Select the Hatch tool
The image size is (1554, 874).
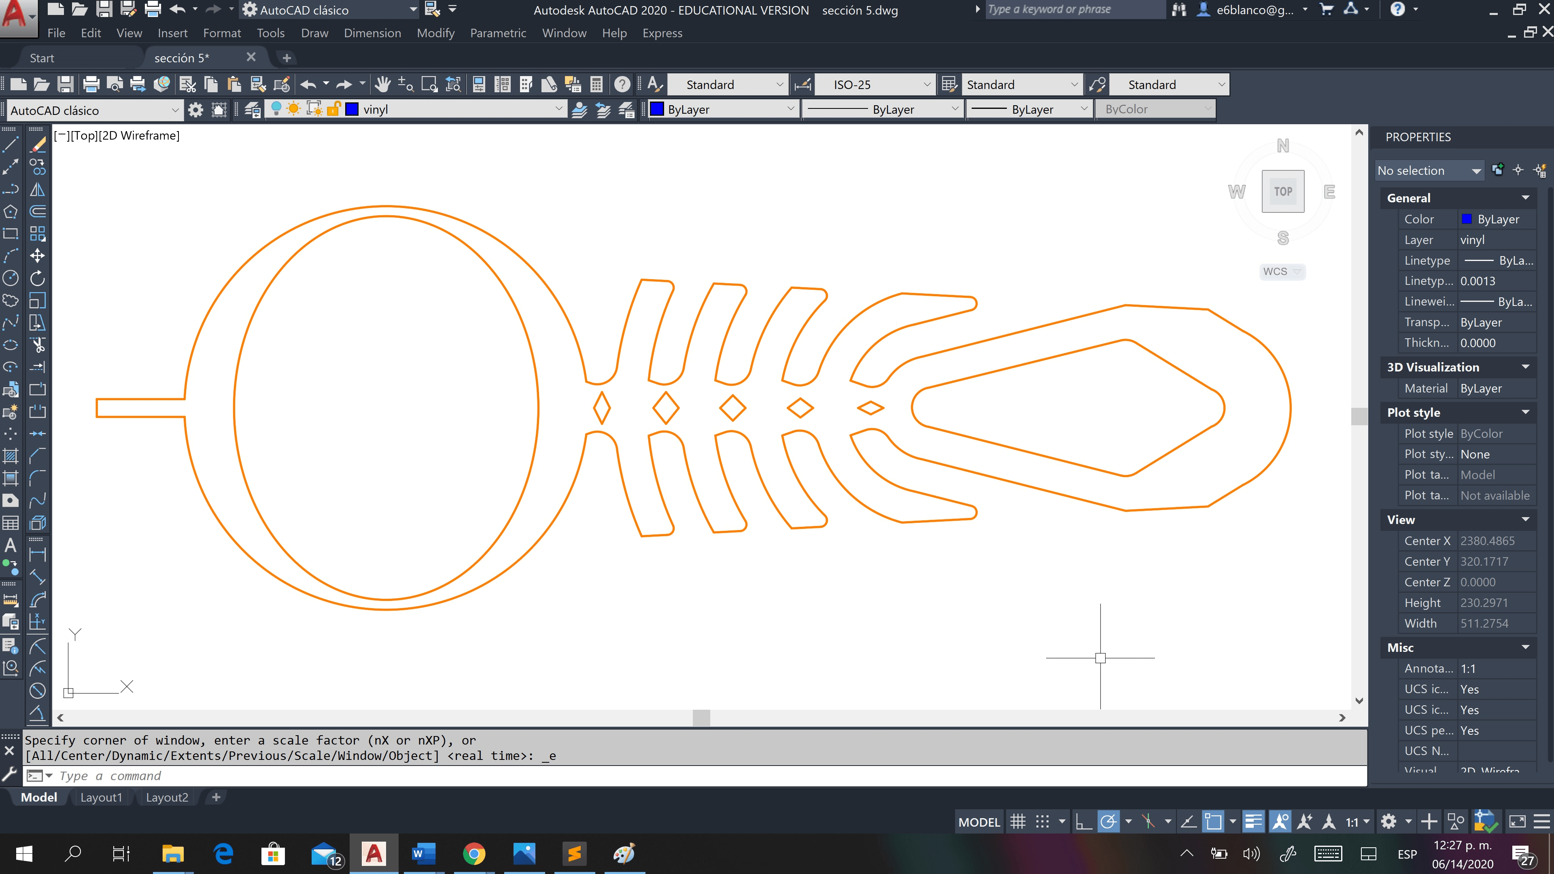pos(10,456)
